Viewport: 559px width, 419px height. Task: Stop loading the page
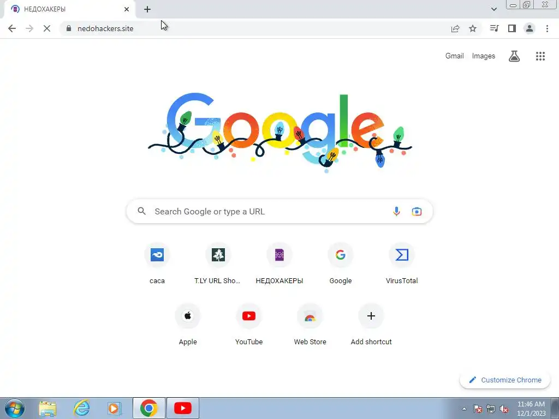point(47,28)
